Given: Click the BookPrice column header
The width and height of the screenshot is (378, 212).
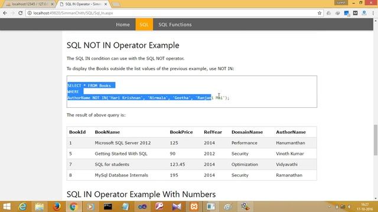Looking at the screenshot, I should coord(181,132).
